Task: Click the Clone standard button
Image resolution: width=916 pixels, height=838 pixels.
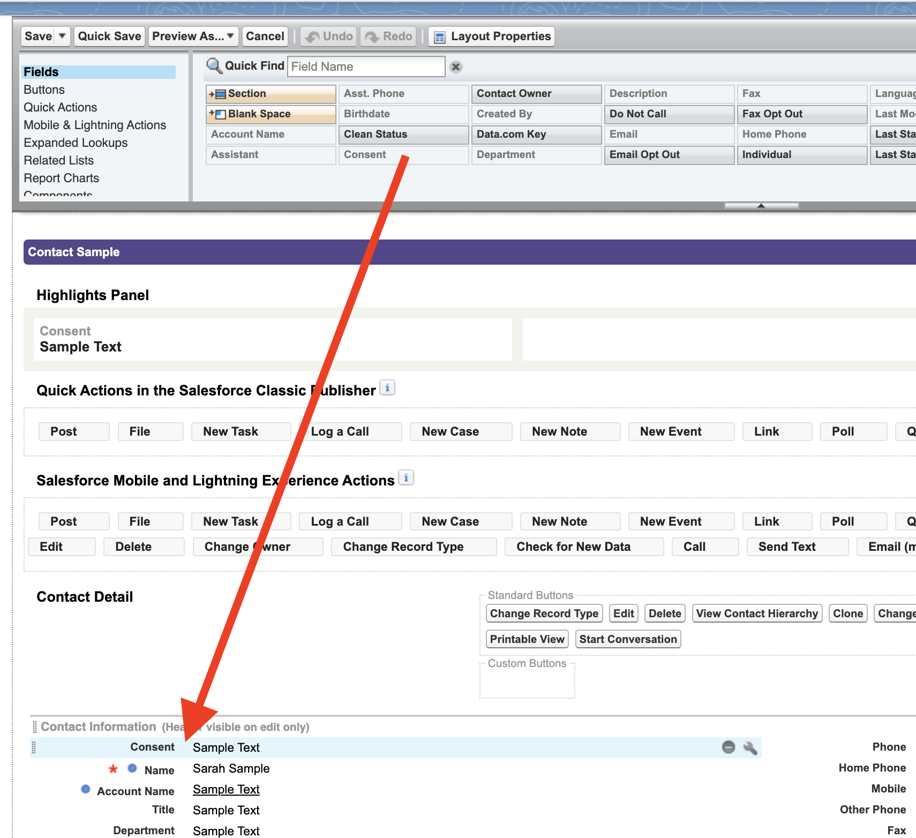Action: 848,613
